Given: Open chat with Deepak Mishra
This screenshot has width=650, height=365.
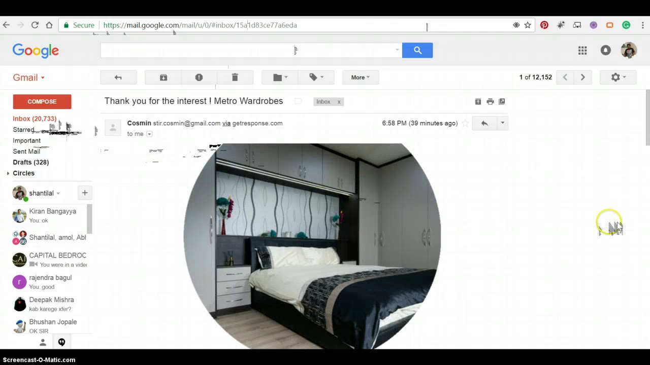Looking at the screenshot, I should [x=50, y=304].
